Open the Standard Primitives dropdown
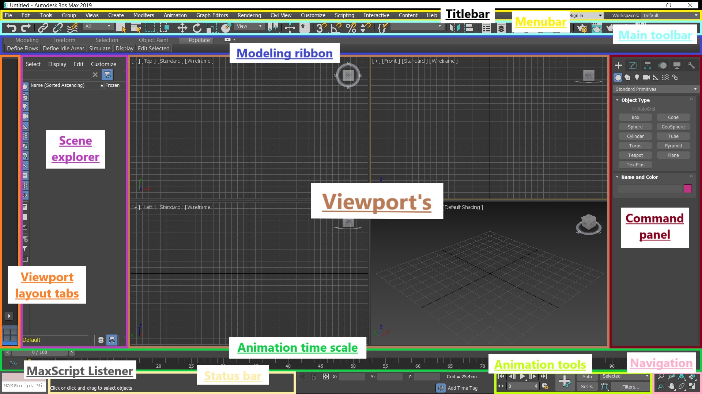This screenshot has width=702, height=394. click(656, 89)
